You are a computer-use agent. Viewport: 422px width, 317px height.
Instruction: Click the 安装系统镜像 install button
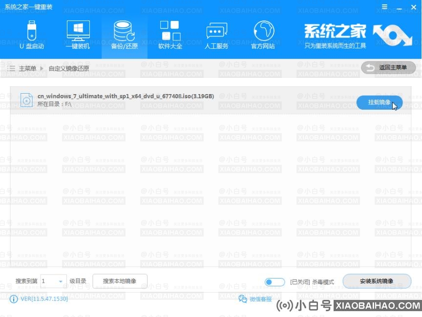(377, 281)
